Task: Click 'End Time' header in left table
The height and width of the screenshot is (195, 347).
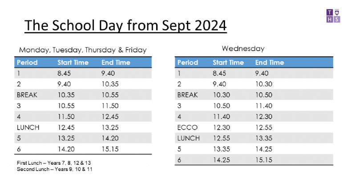Action: tap(116, 63)
